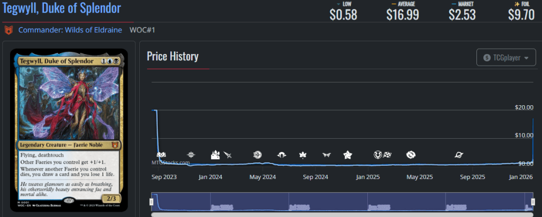Click the Tegwyll, Duke of Splendor title
The height and width of the screenshot is (217, 542).
click(x=62, y=8)
